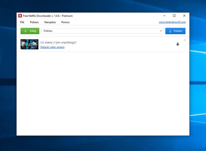Visit the www.dvdvideosoft.com link
The height and width of the screenshot is (151, 206).
point(172,22)
